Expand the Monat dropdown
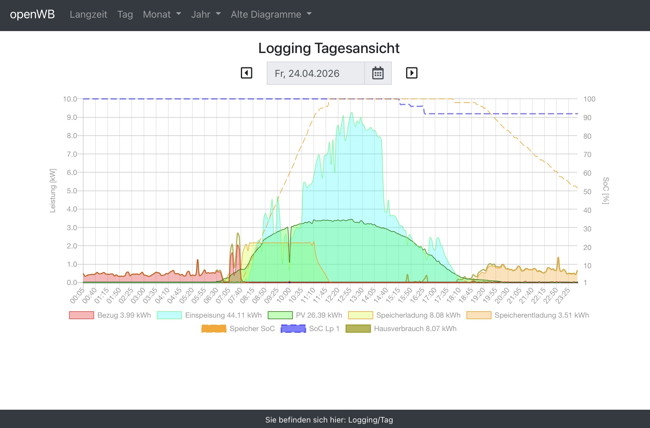This screenshot has width=650, height=428. pyautogui.click(x=162, y=14)
